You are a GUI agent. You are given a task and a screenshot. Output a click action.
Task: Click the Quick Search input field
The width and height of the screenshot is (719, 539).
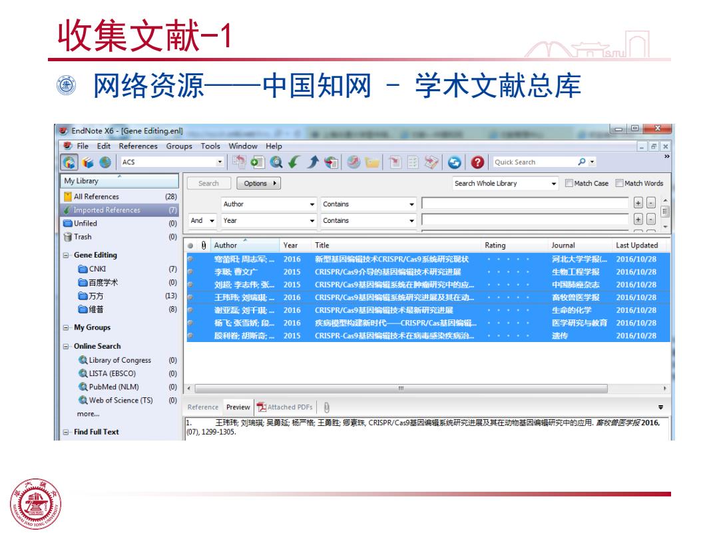[x=534, y=162]
